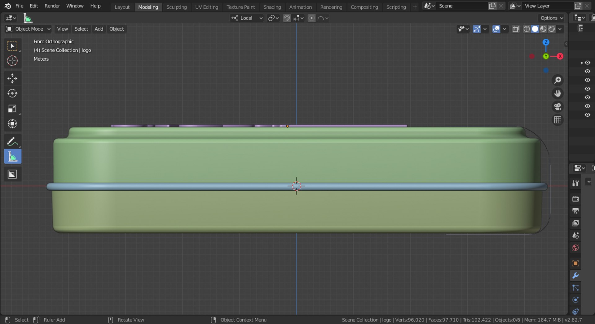Toggle snapping magnet on

point(287,18)
